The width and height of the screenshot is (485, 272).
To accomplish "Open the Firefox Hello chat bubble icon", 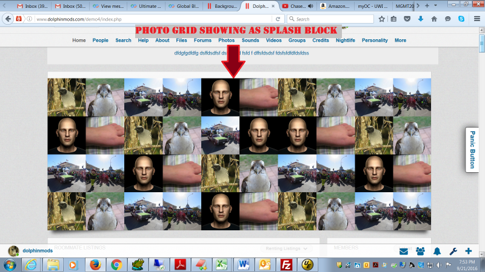I will click(447, 19).
